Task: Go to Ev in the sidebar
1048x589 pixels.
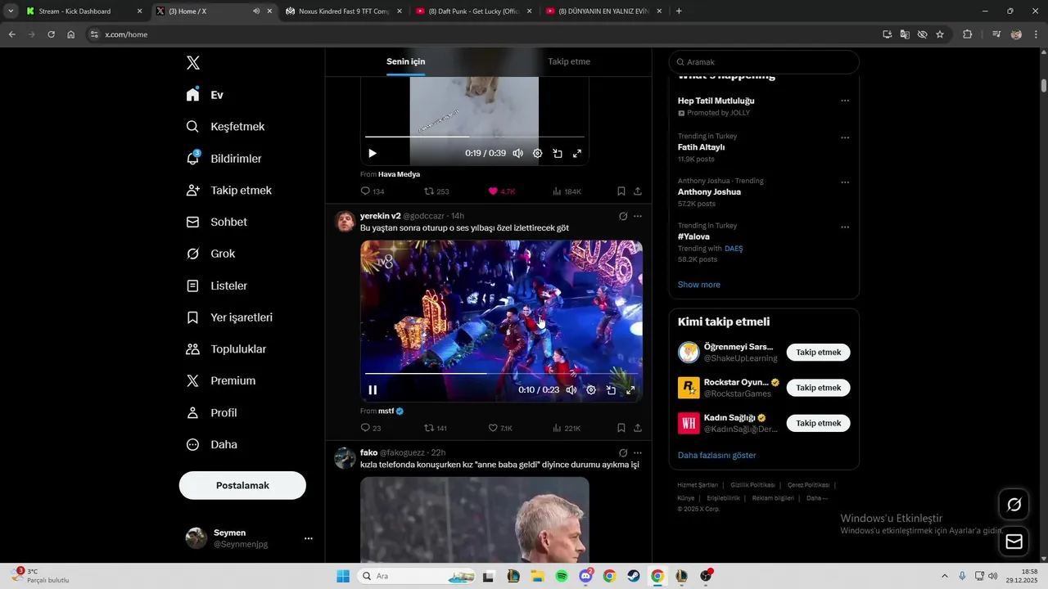Action: click(x=205, y=95)
